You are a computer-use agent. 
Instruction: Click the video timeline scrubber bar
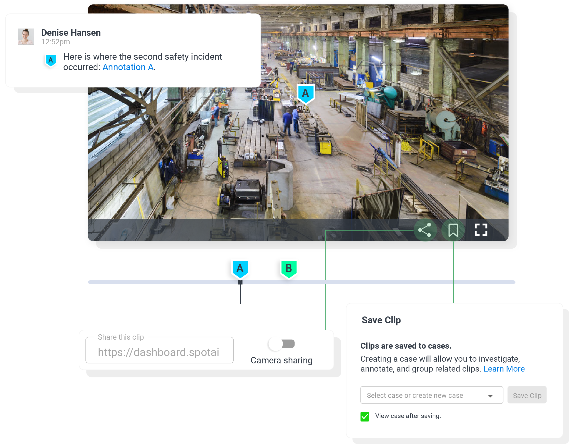click(302, 282)
